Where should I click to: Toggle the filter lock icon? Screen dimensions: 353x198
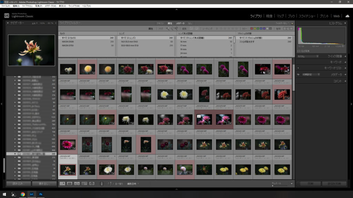pyautogui.click(x=292, y=23)
